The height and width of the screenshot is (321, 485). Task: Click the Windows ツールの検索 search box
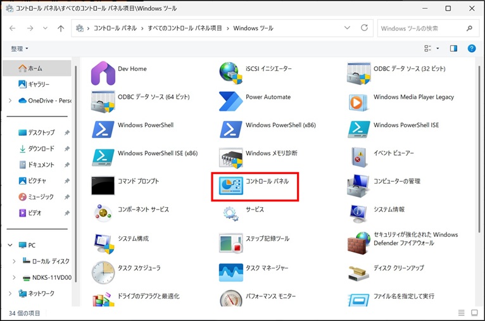[421, 28]
